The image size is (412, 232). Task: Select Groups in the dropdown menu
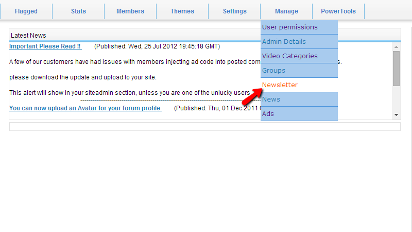[299, 71]
